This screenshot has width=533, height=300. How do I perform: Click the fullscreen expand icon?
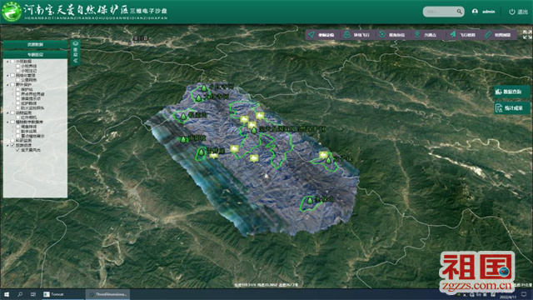coord(527,34)
